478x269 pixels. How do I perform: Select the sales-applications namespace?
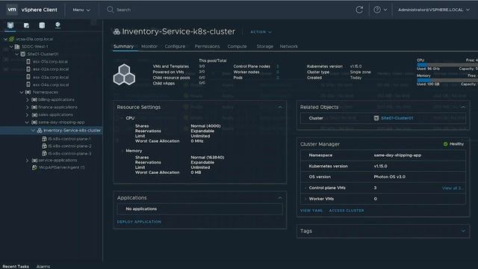click(55, 114)
